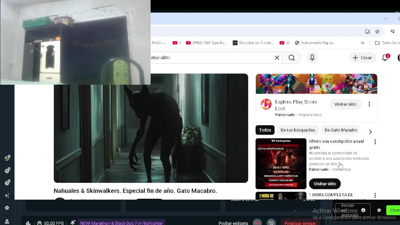
Task: Open profile icon in streaming app sidebar
Action: point(7,221)
